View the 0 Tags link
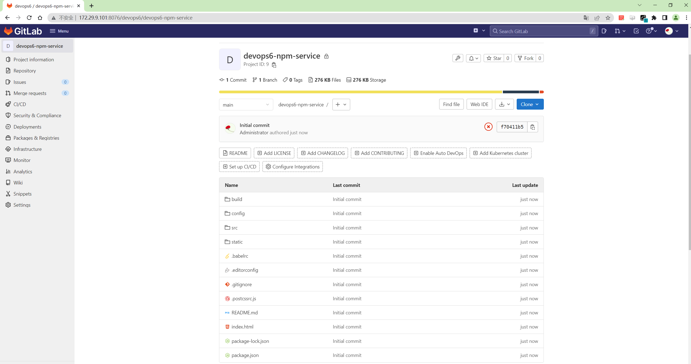Screen dimensions: 691x364 click(293, 80)
